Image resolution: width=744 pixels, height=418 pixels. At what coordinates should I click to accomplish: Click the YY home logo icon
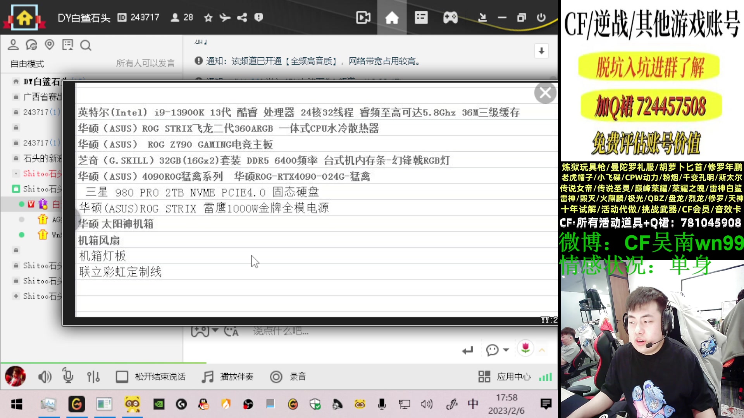pyautogui.click(x=24, y=17)
